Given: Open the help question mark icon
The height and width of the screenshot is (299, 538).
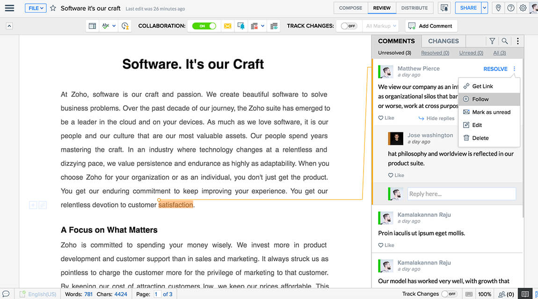Looking at the screenshot, I should [511, 8].
